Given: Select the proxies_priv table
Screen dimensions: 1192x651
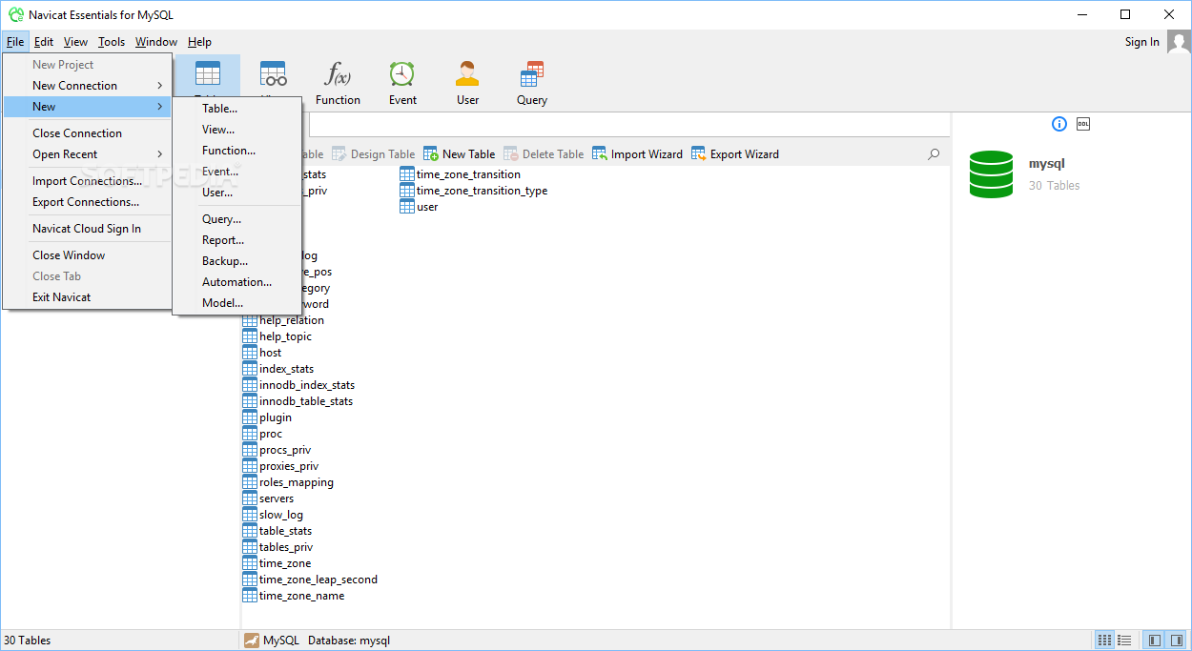Looking at the screenshot, I should tap(280, 466).
